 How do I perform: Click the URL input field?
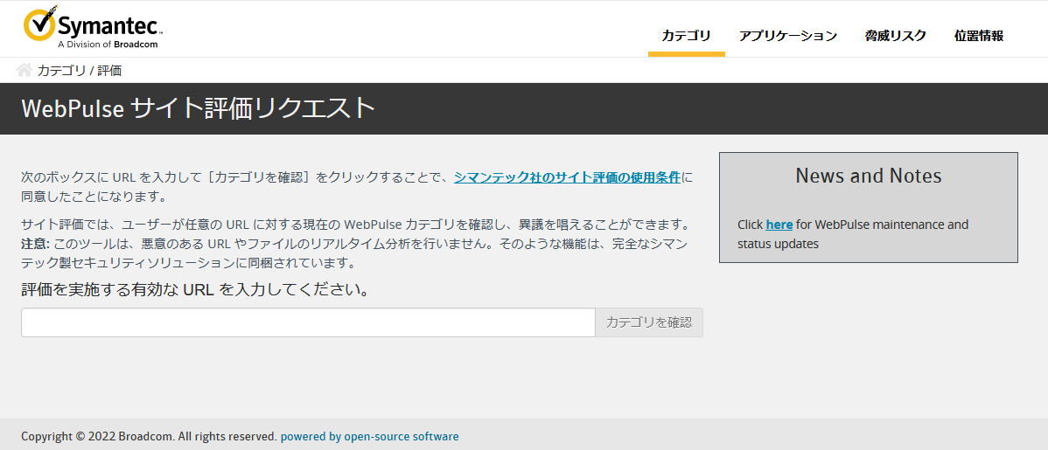coord(308,322)
